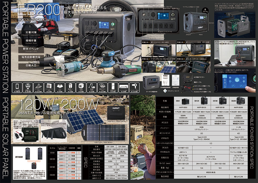Click the hair dryer icon (約1.5時間)
Image resolution: width=258 pixels, height=183 pixels.
pos(134,88)
